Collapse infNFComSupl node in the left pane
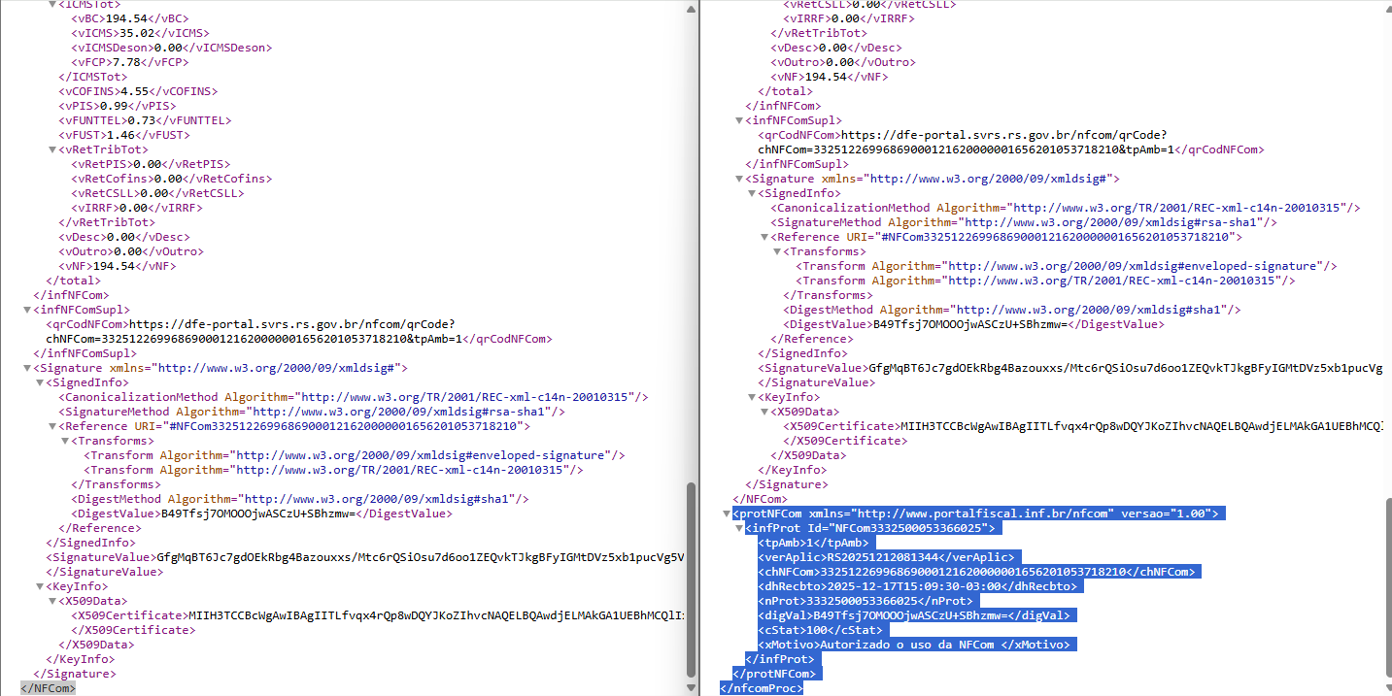The width and height of the screenshot is (1392, 696). (x=27, y=311)
